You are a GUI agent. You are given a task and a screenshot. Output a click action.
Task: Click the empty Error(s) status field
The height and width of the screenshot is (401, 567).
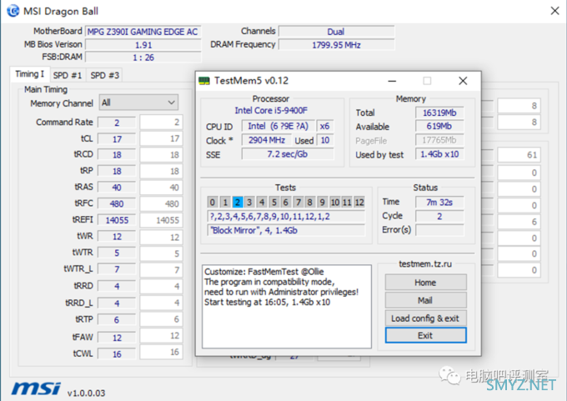click(439, 230)
